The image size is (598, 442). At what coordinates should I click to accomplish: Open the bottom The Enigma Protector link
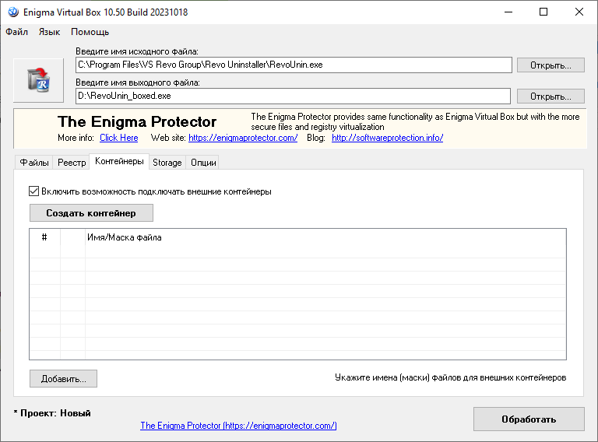239,426
